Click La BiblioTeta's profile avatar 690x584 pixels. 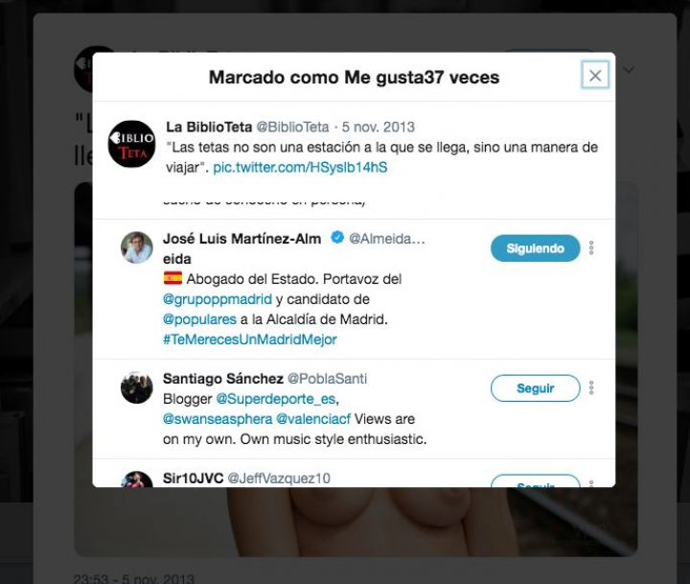pyautogui.click(x=131, y=144)
